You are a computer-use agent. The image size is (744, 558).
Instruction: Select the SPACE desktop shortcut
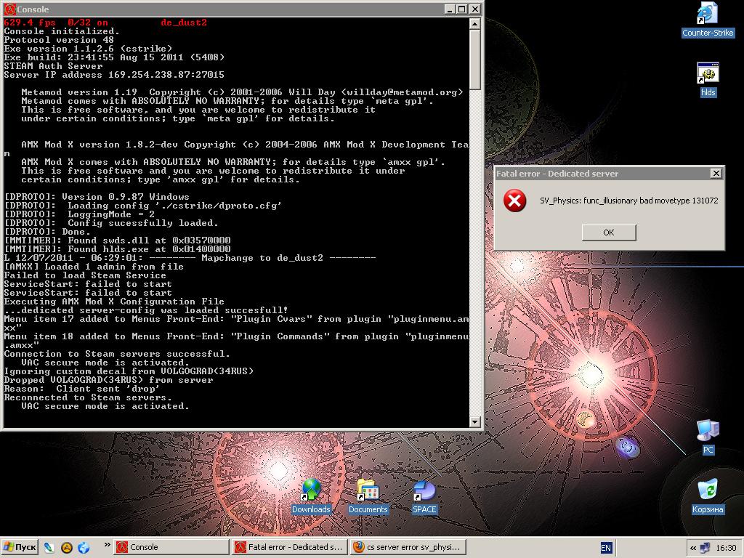coord(424,497)
